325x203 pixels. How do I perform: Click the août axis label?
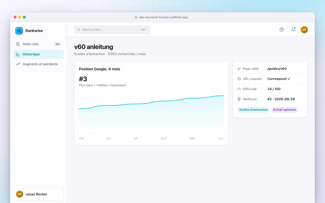tap(164, 139)
